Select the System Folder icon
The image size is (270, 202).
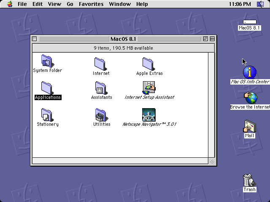click(47, 61)
